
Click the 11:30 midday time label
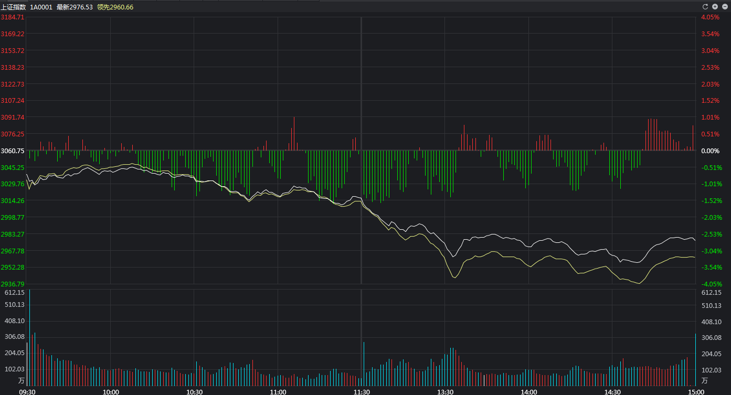coord(362,391)
